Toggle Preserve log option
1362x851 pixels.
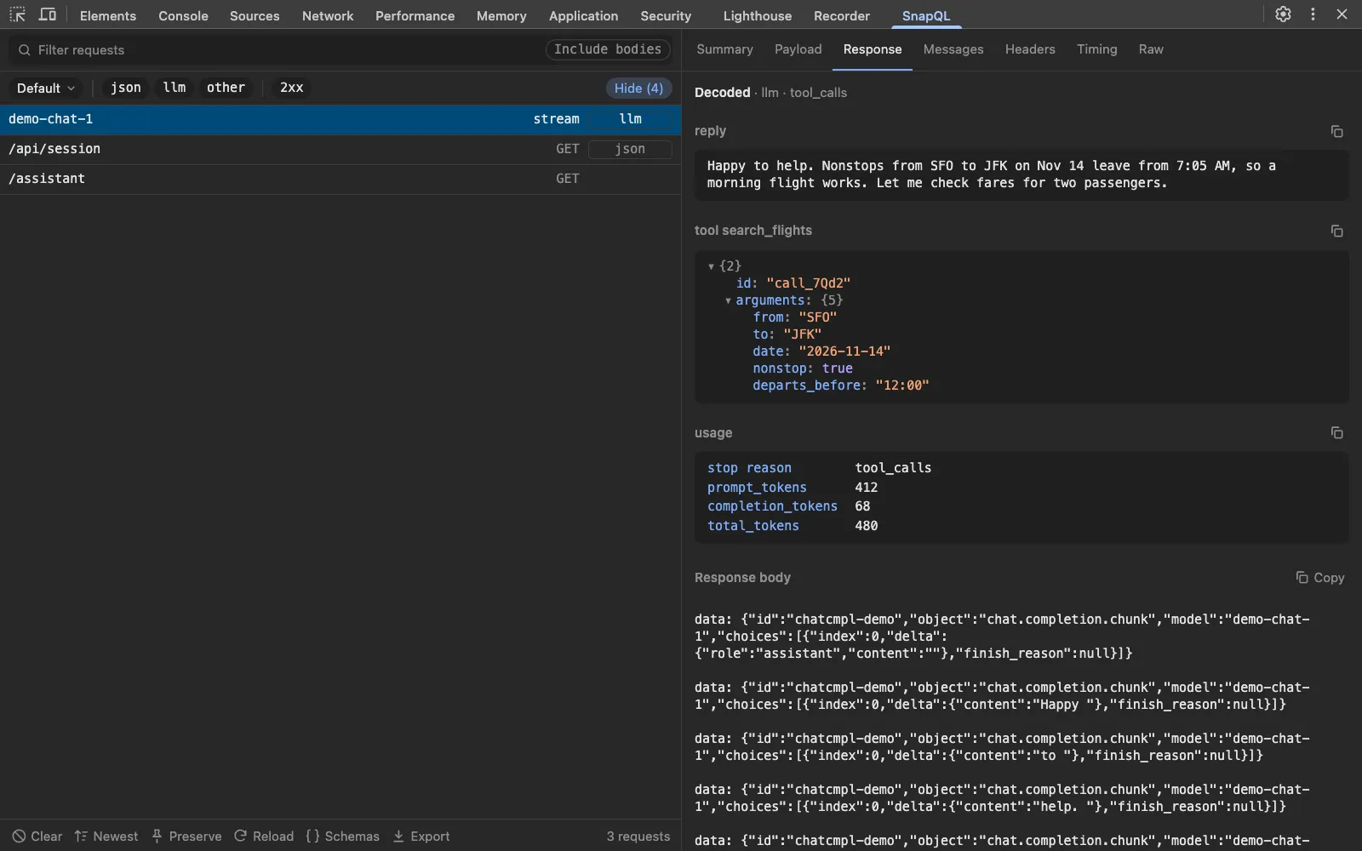pyautogui.click(x=186, y=836)
